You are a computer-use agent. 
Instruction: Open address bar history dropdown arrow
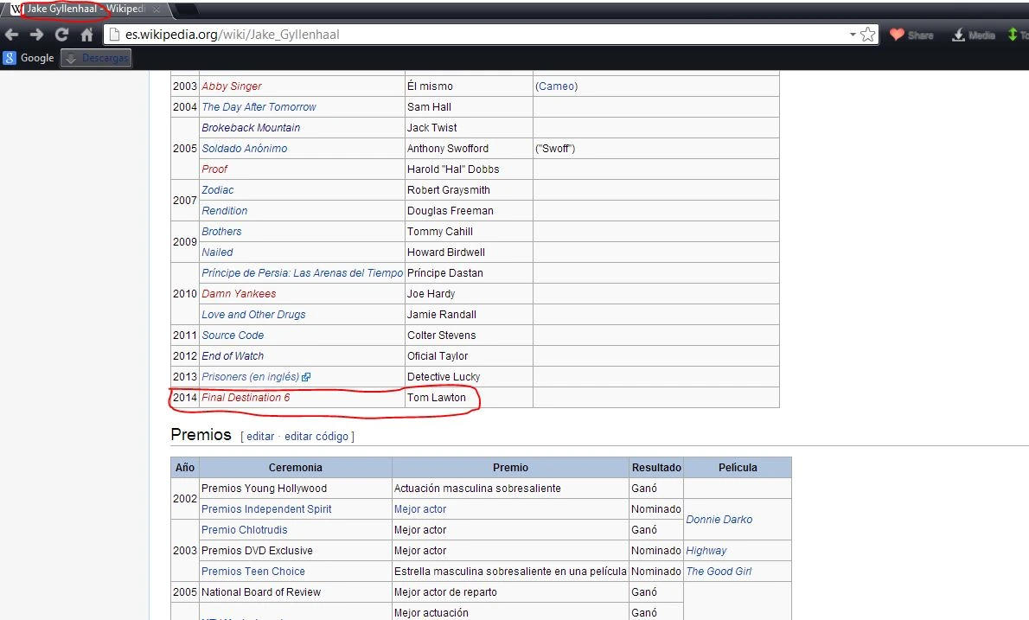click(x=853, y=35)
